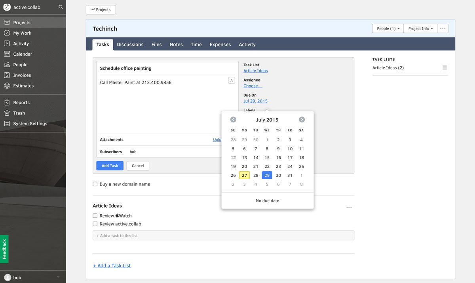Click the Trash bin icon
Viewport: 475px width, 283px height.
click(7, 113)
